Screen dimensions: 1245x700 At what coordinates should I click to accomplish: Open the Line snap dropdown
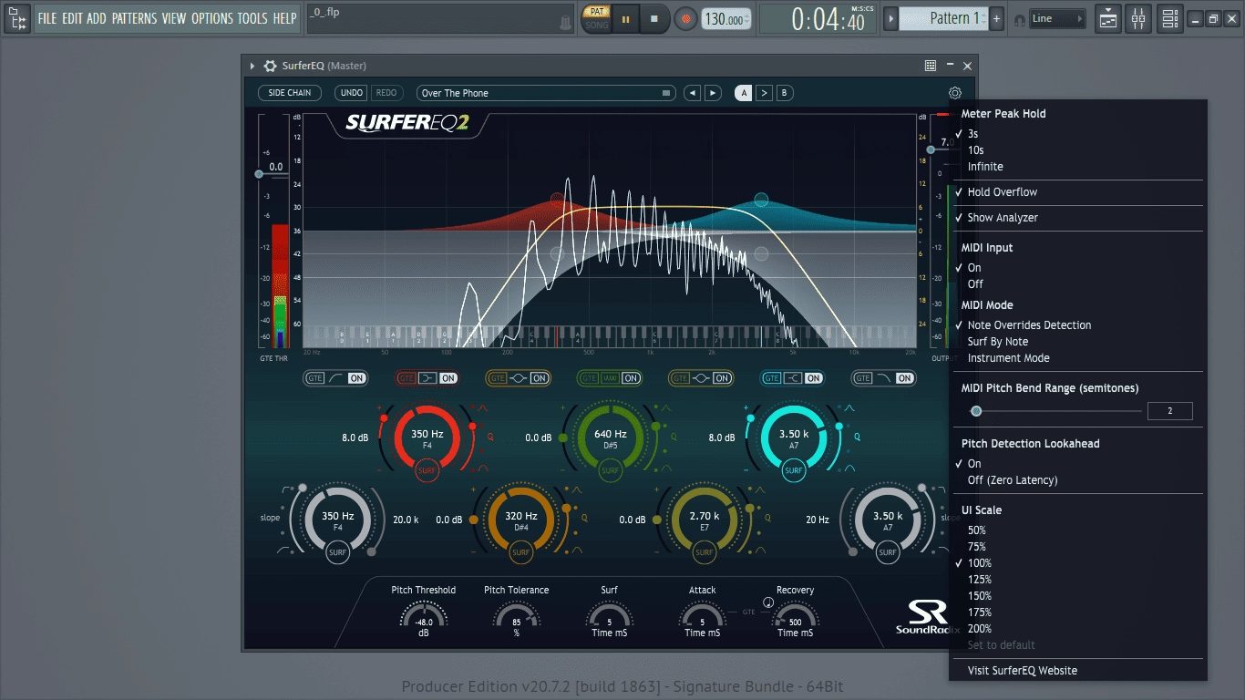click(x=1057, y=18)
